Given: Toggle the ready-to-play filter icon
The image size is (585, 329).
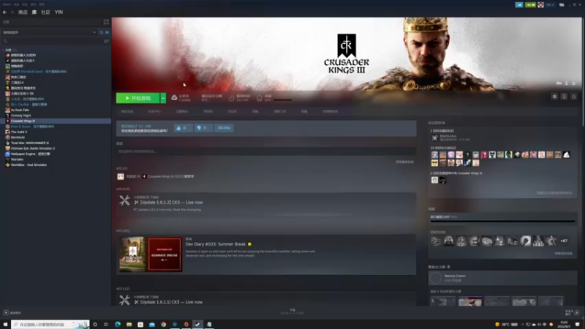Looking at the screenshot, I should (107, 32).
